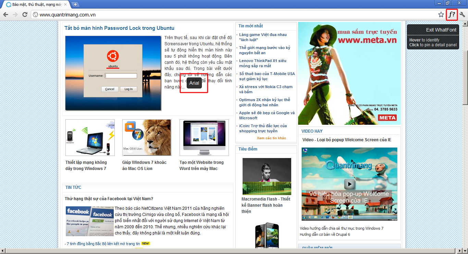Click the Tin mới nhất heading
The width and height of the screenshot is (468, 254).
[251, 26]
